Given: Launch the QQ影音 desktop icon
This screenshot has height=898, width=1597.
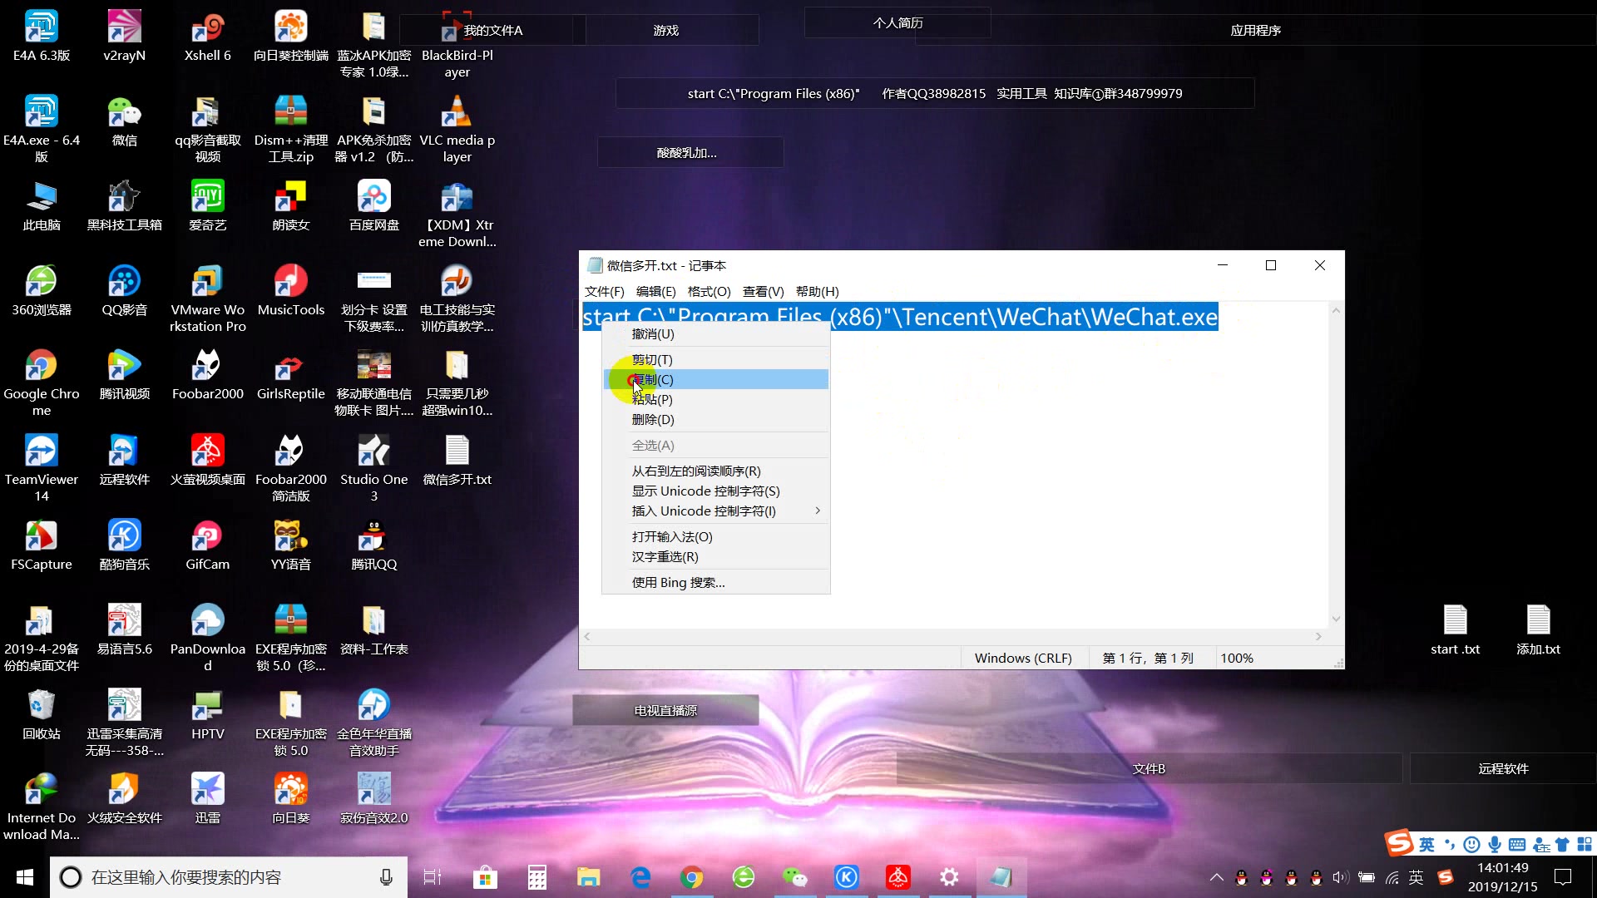Looking at the screenshot, I should [x=124, y=291].
